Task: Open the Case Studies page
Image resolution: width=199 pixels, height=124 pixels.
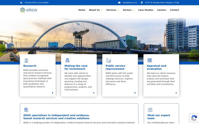Action: (x=146, y=10)
